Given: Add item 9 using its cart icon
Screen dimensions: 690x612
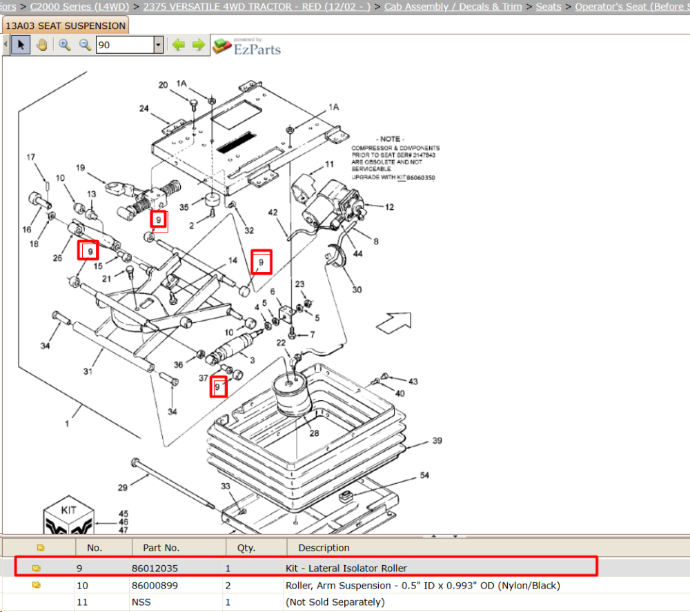Looking at the screenshot, I should (x=37, y=568).
